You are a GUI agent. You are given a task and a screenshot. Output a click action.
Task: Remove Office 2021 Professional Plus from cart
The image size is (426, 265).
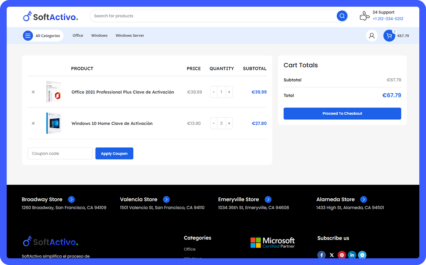tap(33, 92)
